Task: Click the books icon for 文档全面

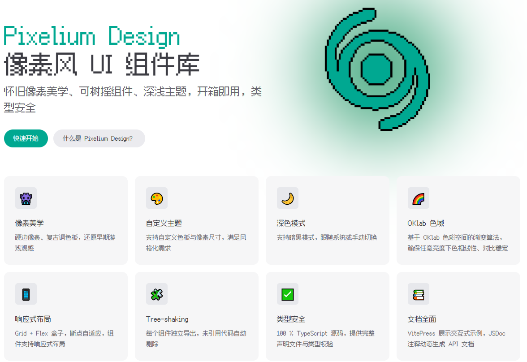Action: coord(419,294)
